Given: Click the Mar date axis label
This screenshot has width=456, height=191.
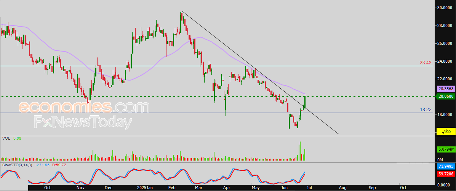Looking at the screenshot, I should (x=198, y=188).
